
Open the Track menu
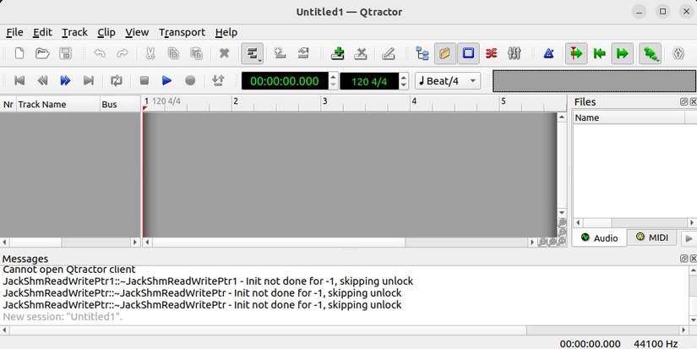(74, 32)
